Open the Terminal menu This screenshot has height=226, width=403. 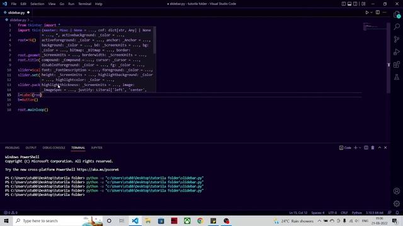85,4
